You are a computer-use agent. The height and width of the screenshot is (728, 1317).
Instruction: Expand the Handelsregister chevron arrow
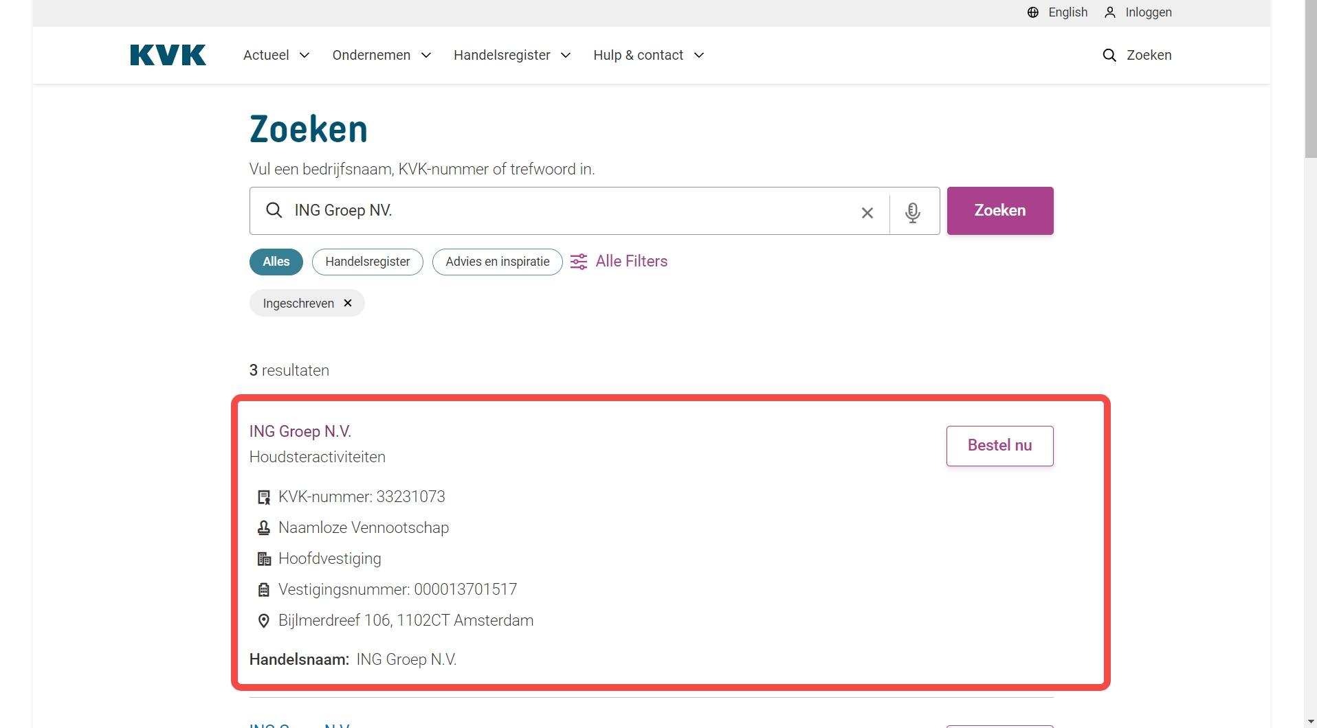click(566, 55)
